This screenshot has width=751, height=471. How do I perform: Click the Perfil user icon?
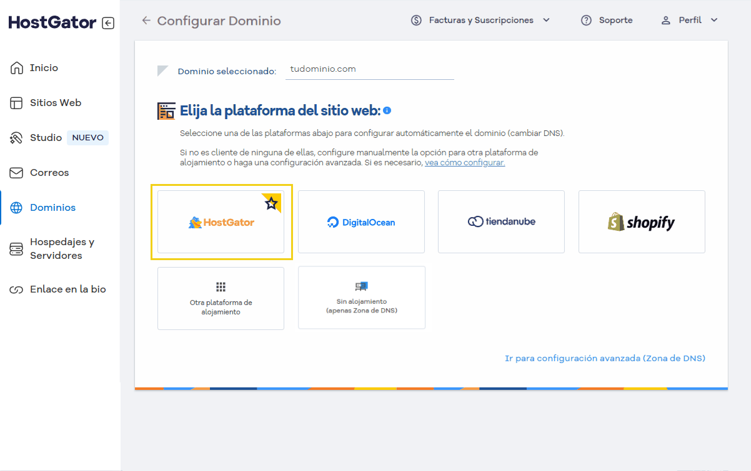[x=666, y=20]
